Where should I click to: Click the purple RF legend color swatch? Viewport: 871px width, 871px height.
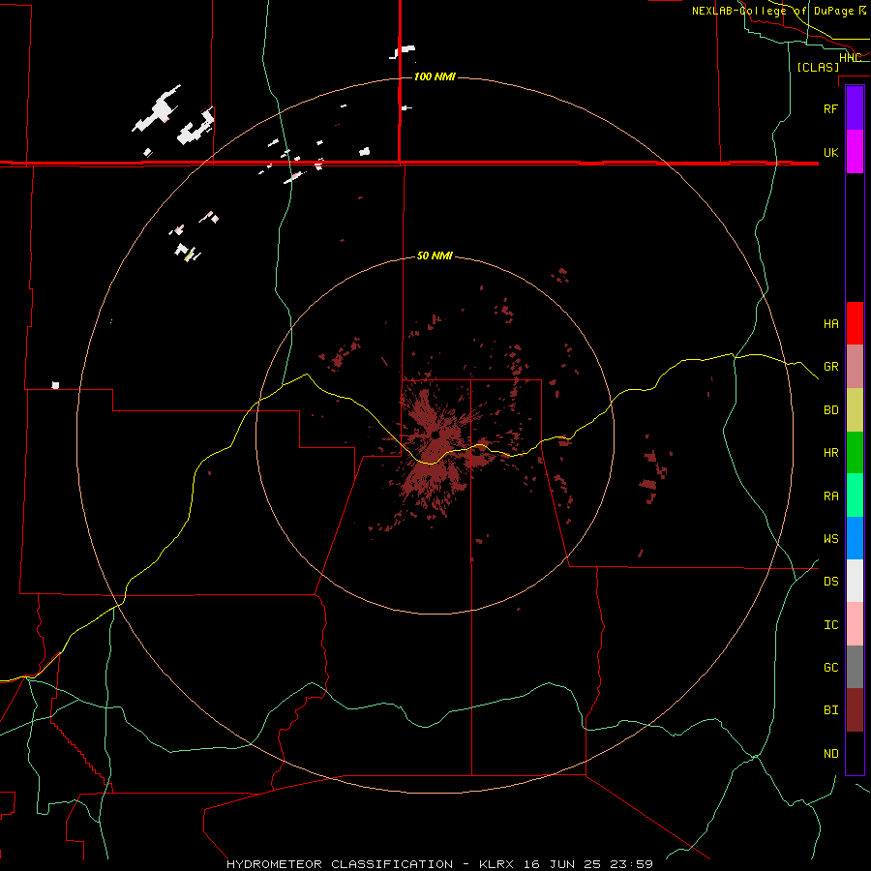click(x=855, y=108)
